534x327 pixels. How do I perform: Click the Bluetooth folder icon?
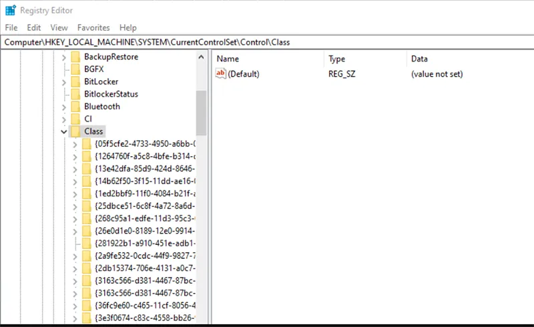[75, 106]
